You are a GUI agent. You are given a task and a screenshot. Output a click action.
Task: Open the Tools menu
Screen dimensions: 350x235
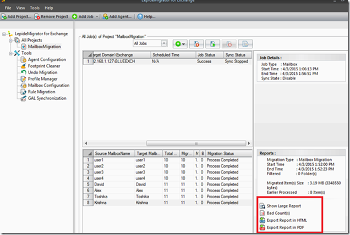[35, 8]
